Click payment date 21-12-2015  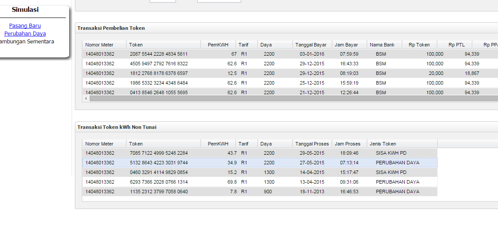point(312,92)
